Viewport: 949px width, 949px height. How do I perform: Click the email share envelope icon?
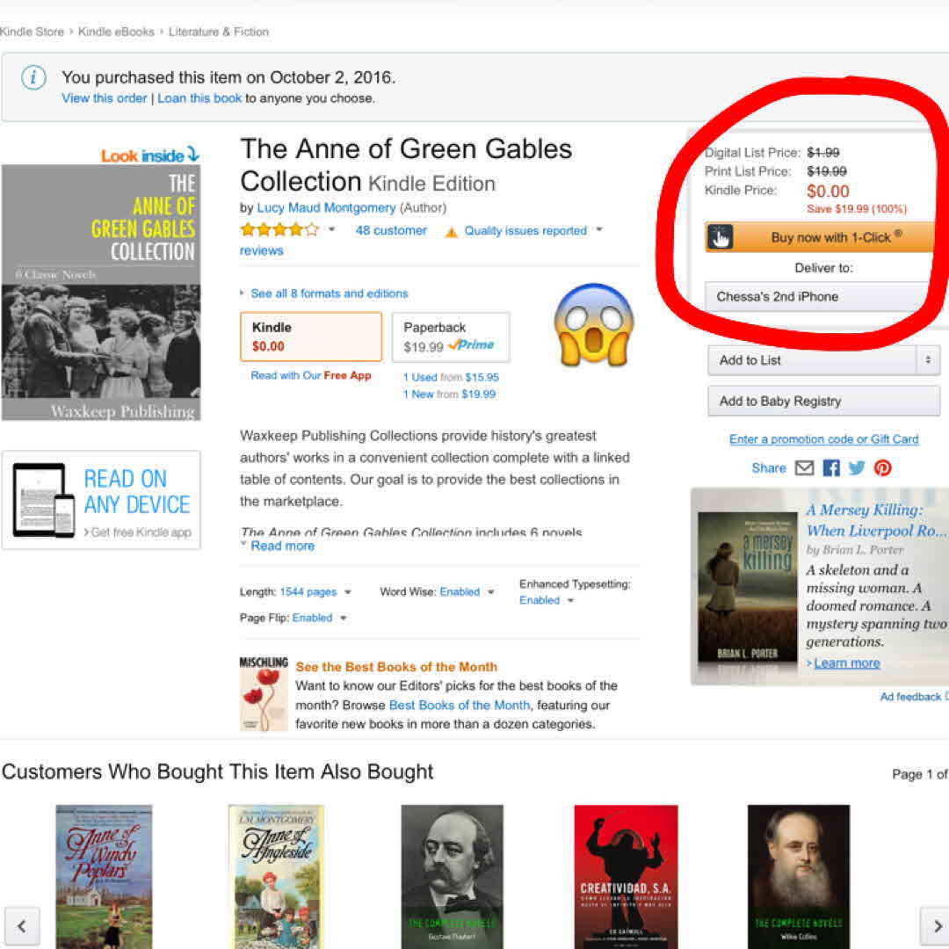click(x=804, y=468)
